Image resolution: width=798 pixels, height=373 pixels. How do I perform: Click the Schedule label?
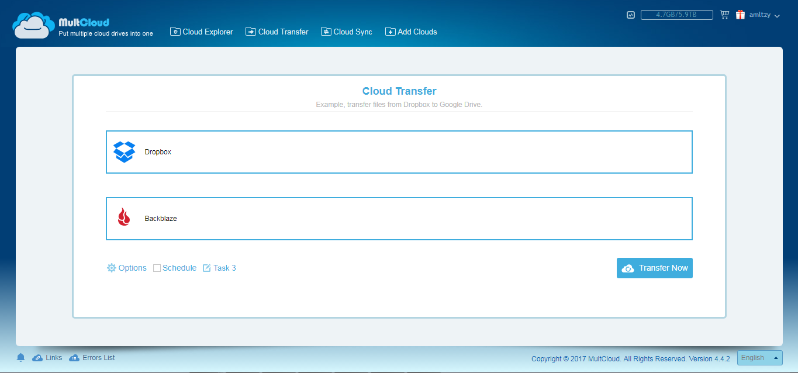pyautogui.click(x=179, y=268)
